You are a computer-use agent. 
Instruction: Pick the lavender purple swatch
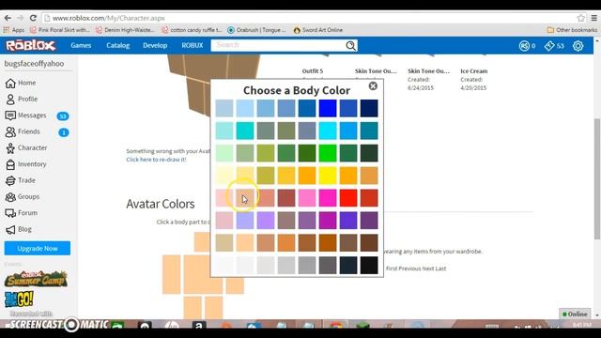tap(266, 221)
